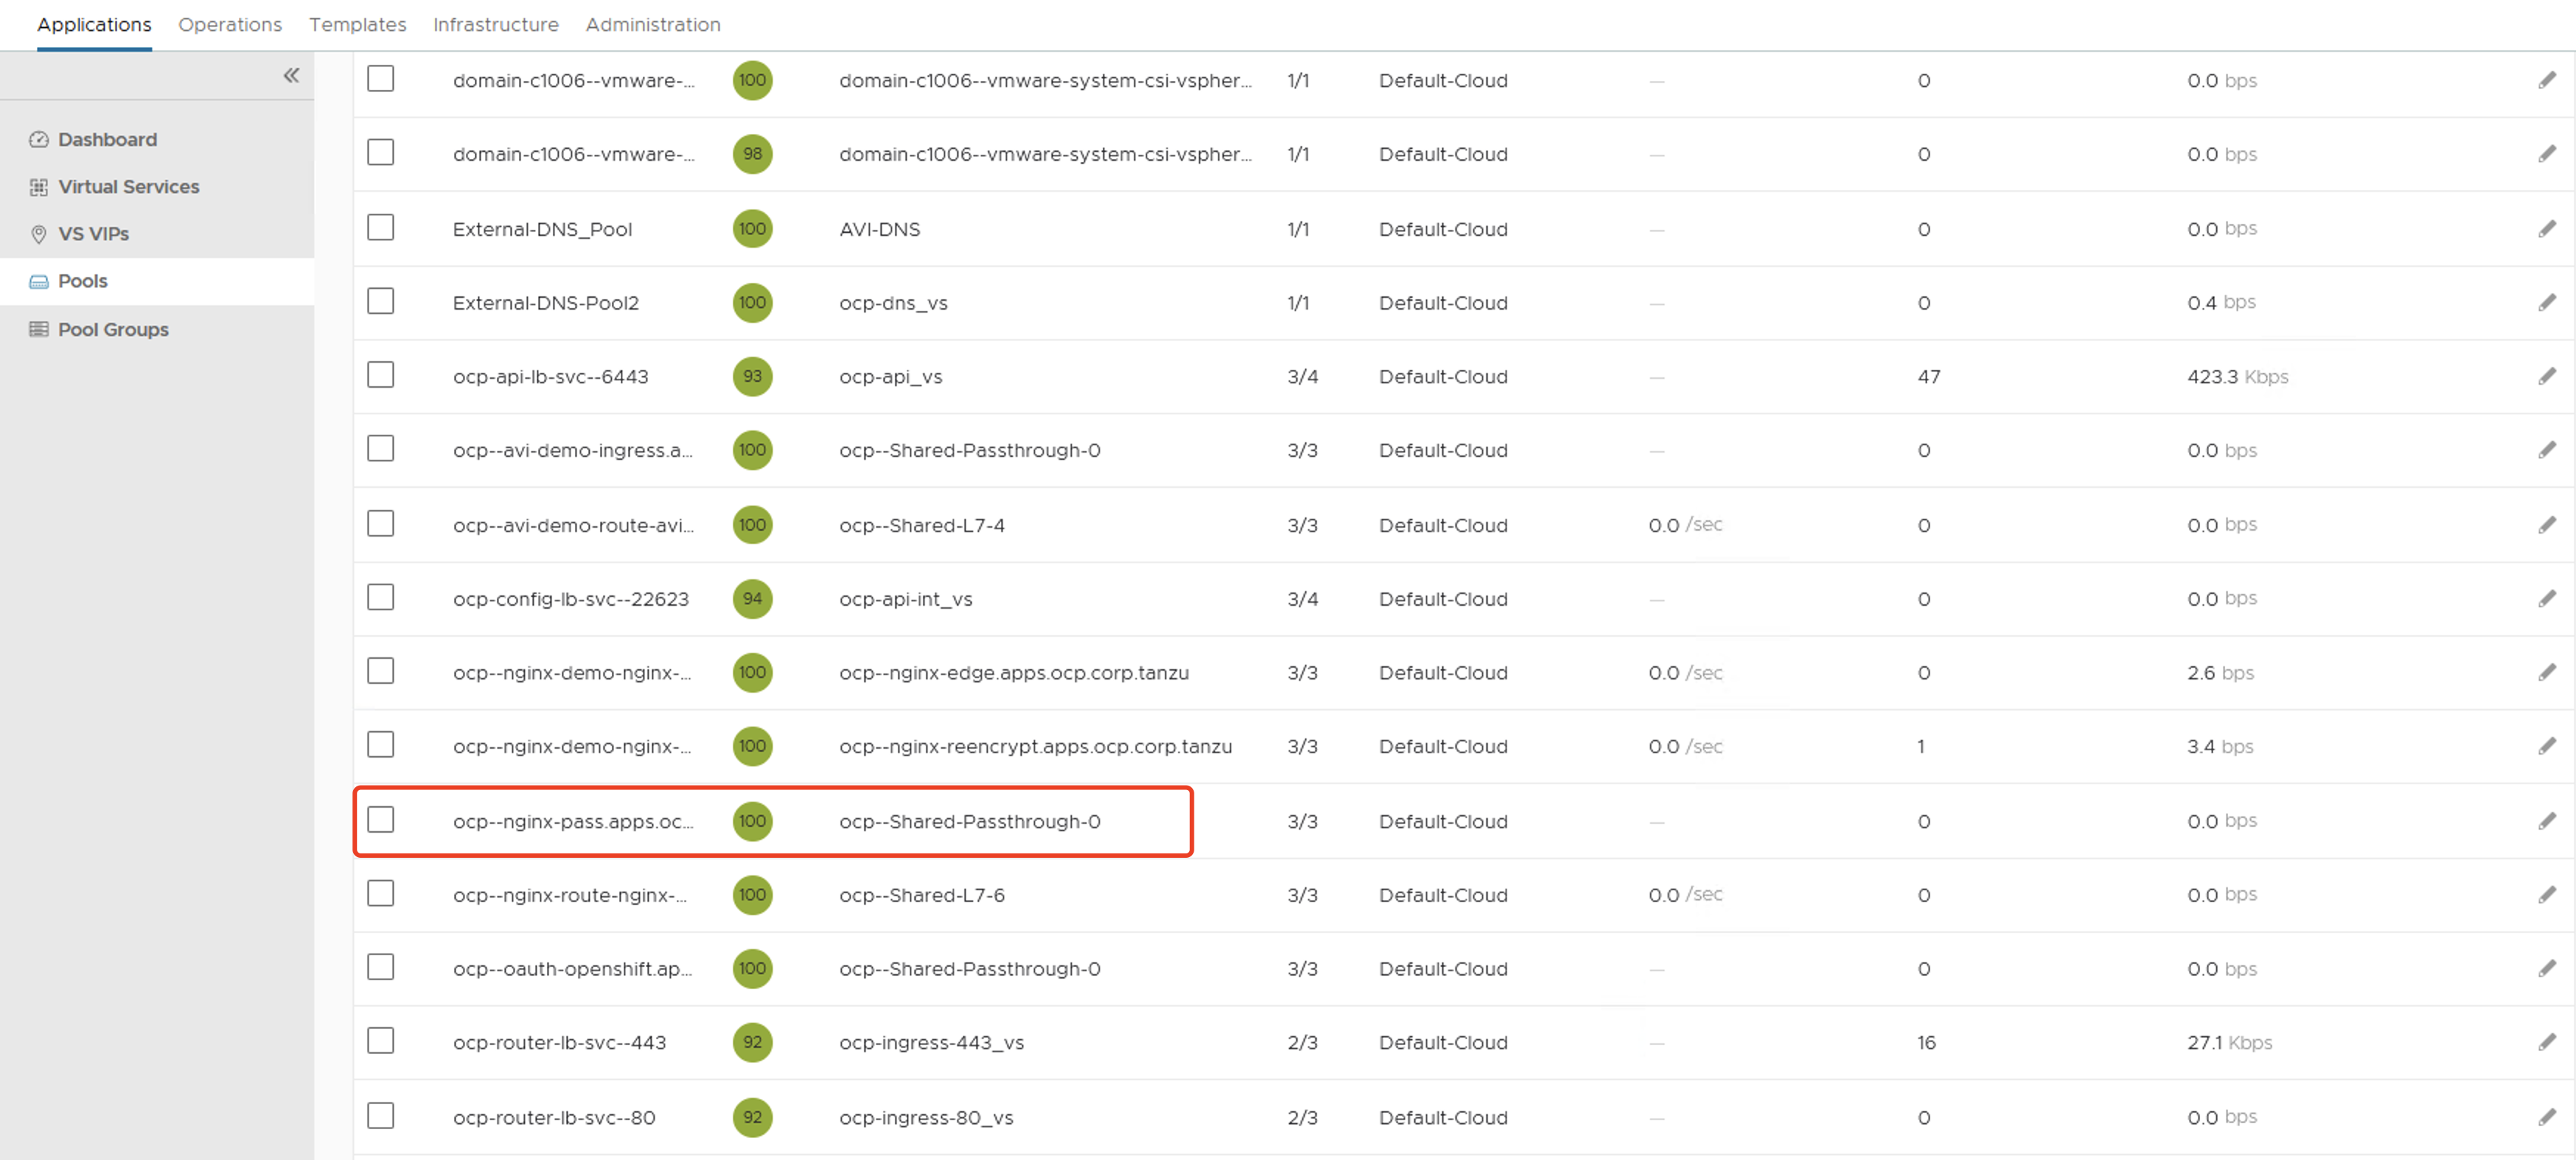The width and height of the screenshot is (2576, 1160).
Task: Select checkbox for ocp--nginx-pass.apps pool
Action: point(380,819)
